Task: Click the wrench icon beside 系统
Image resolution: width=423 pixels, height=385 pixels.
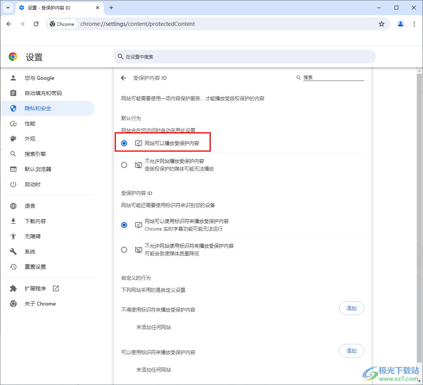Action: [x=13, y=252]
